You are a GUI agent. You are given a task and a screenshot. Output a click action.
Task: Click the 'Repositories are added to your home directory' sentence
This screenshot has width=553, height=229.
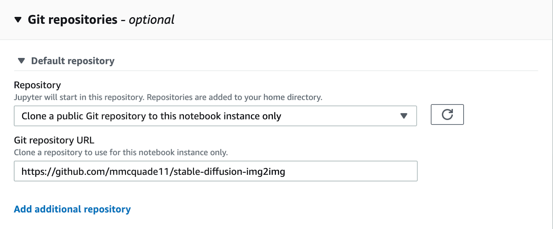tap(234, 97)
